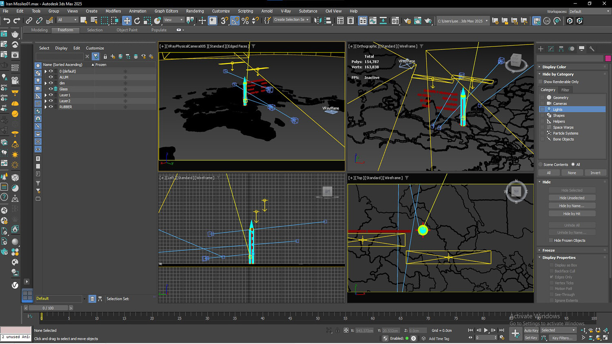Viewport: 612px width, 344px height.
Task: Toggle visibility eye of Glass layer
Action: click(x=51, y=89)
